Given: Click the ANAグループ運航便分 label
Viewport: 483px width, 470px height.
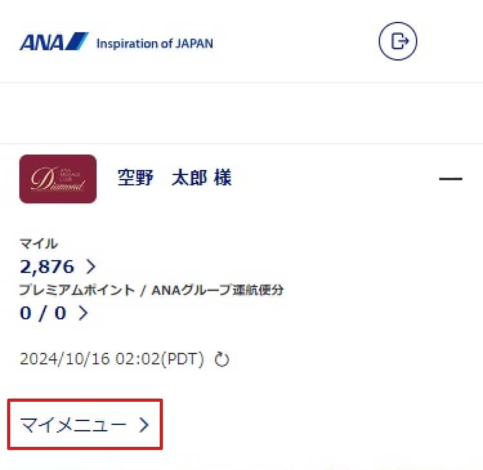Looking at the screenshot, I should [x=218, y=290].
